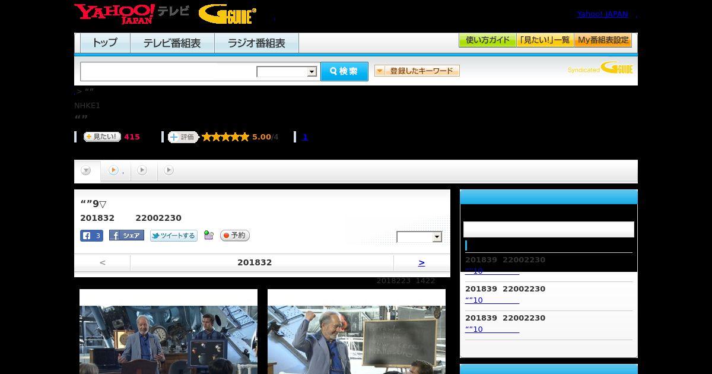This screenshot has width=712, height=374.
Task: Click the 5.00 rating score text
Action: (x=261, y=137)
